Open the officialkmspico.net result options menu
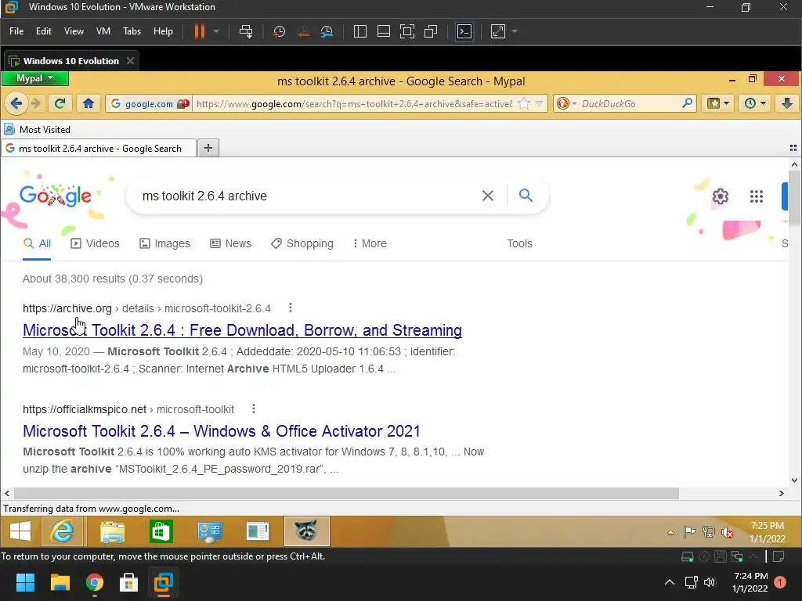 (x=254, y=408)
